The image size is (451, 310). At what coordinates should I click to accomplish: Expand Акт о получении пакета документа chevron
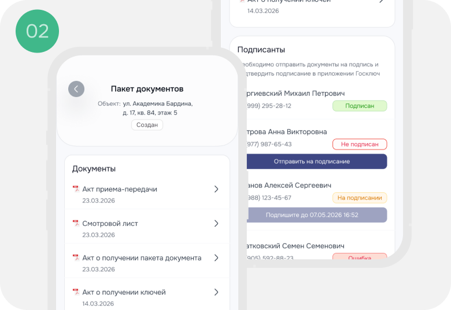point(216,258)
